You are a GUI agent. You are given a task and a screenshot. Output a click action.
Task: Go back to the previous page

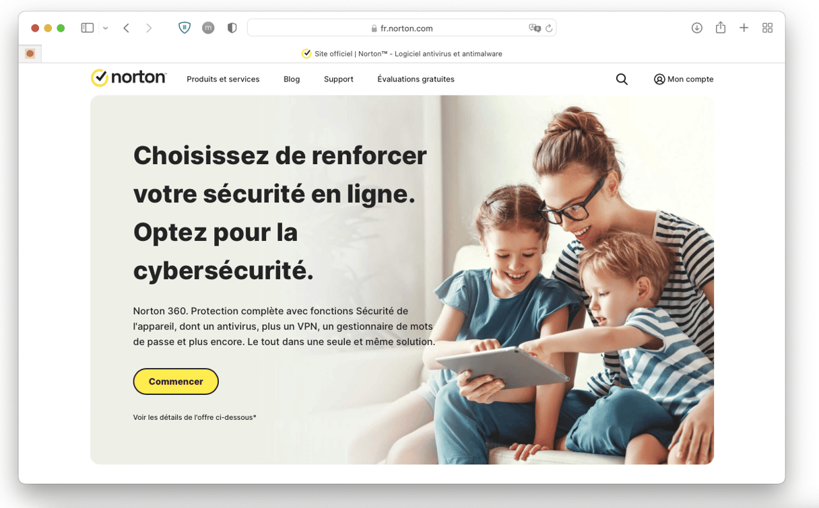click(x=126, y=28)
